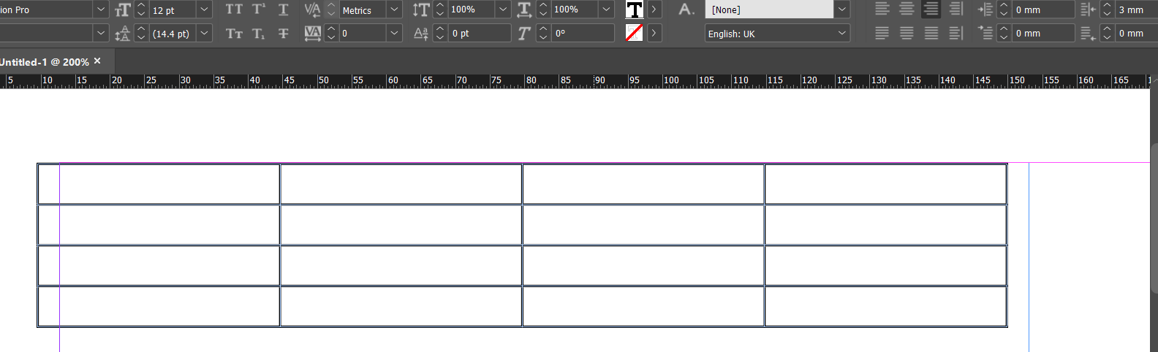
Task: Click the 100 mark on horizontal ruler
Action: [671, 80]
